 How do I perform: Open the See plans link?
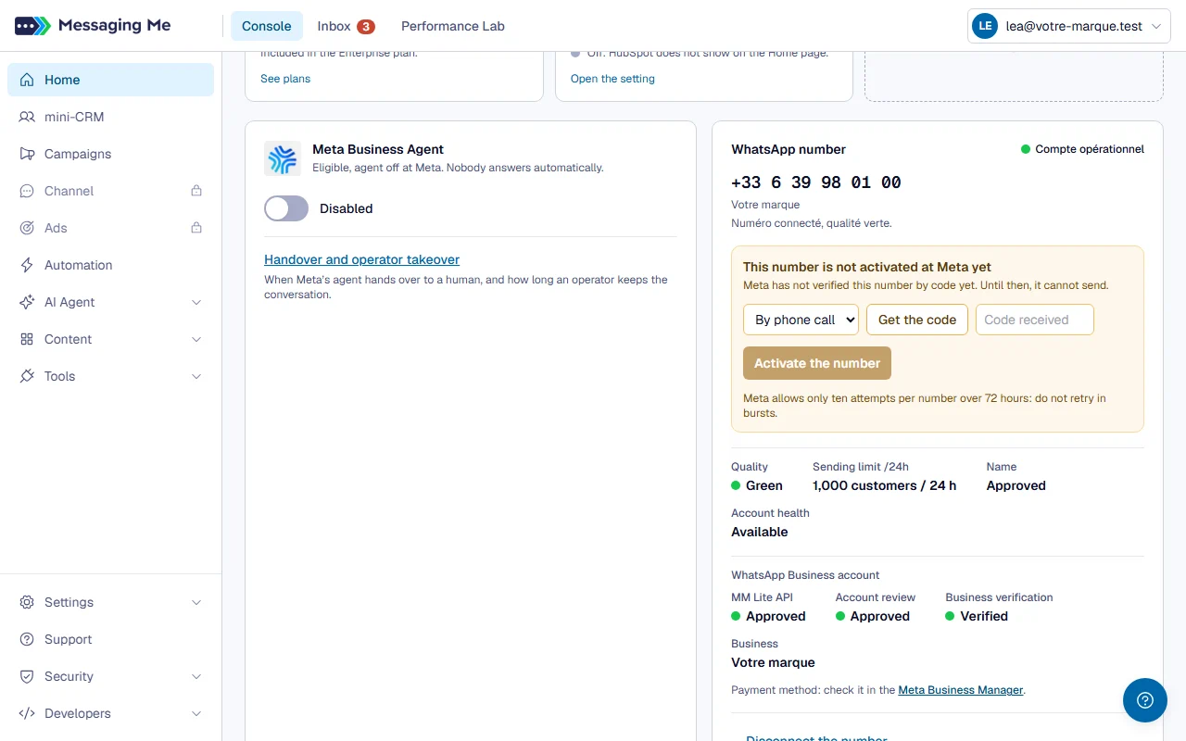point(285,79)
